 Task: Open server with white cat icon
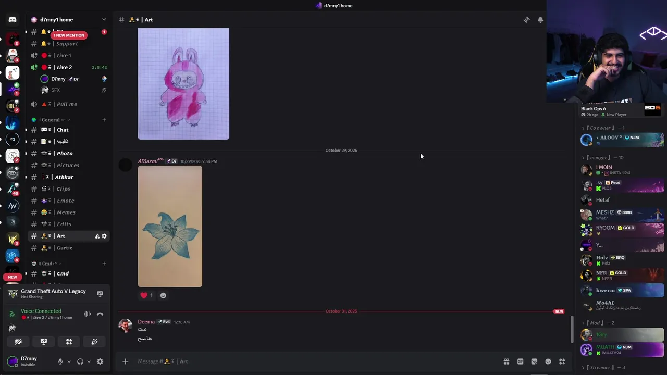coord(13,73)
